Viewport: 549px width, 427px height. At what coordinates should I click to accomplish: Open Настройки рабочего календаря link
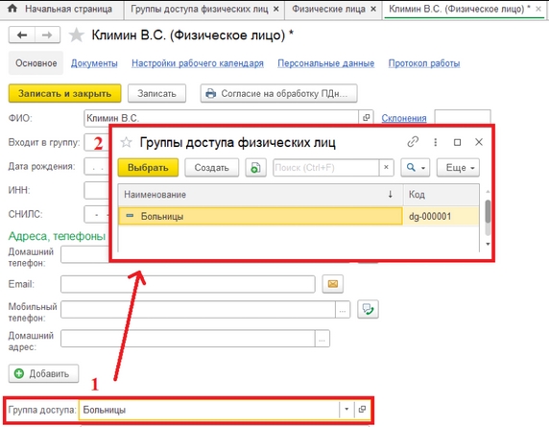coord(198,63)
